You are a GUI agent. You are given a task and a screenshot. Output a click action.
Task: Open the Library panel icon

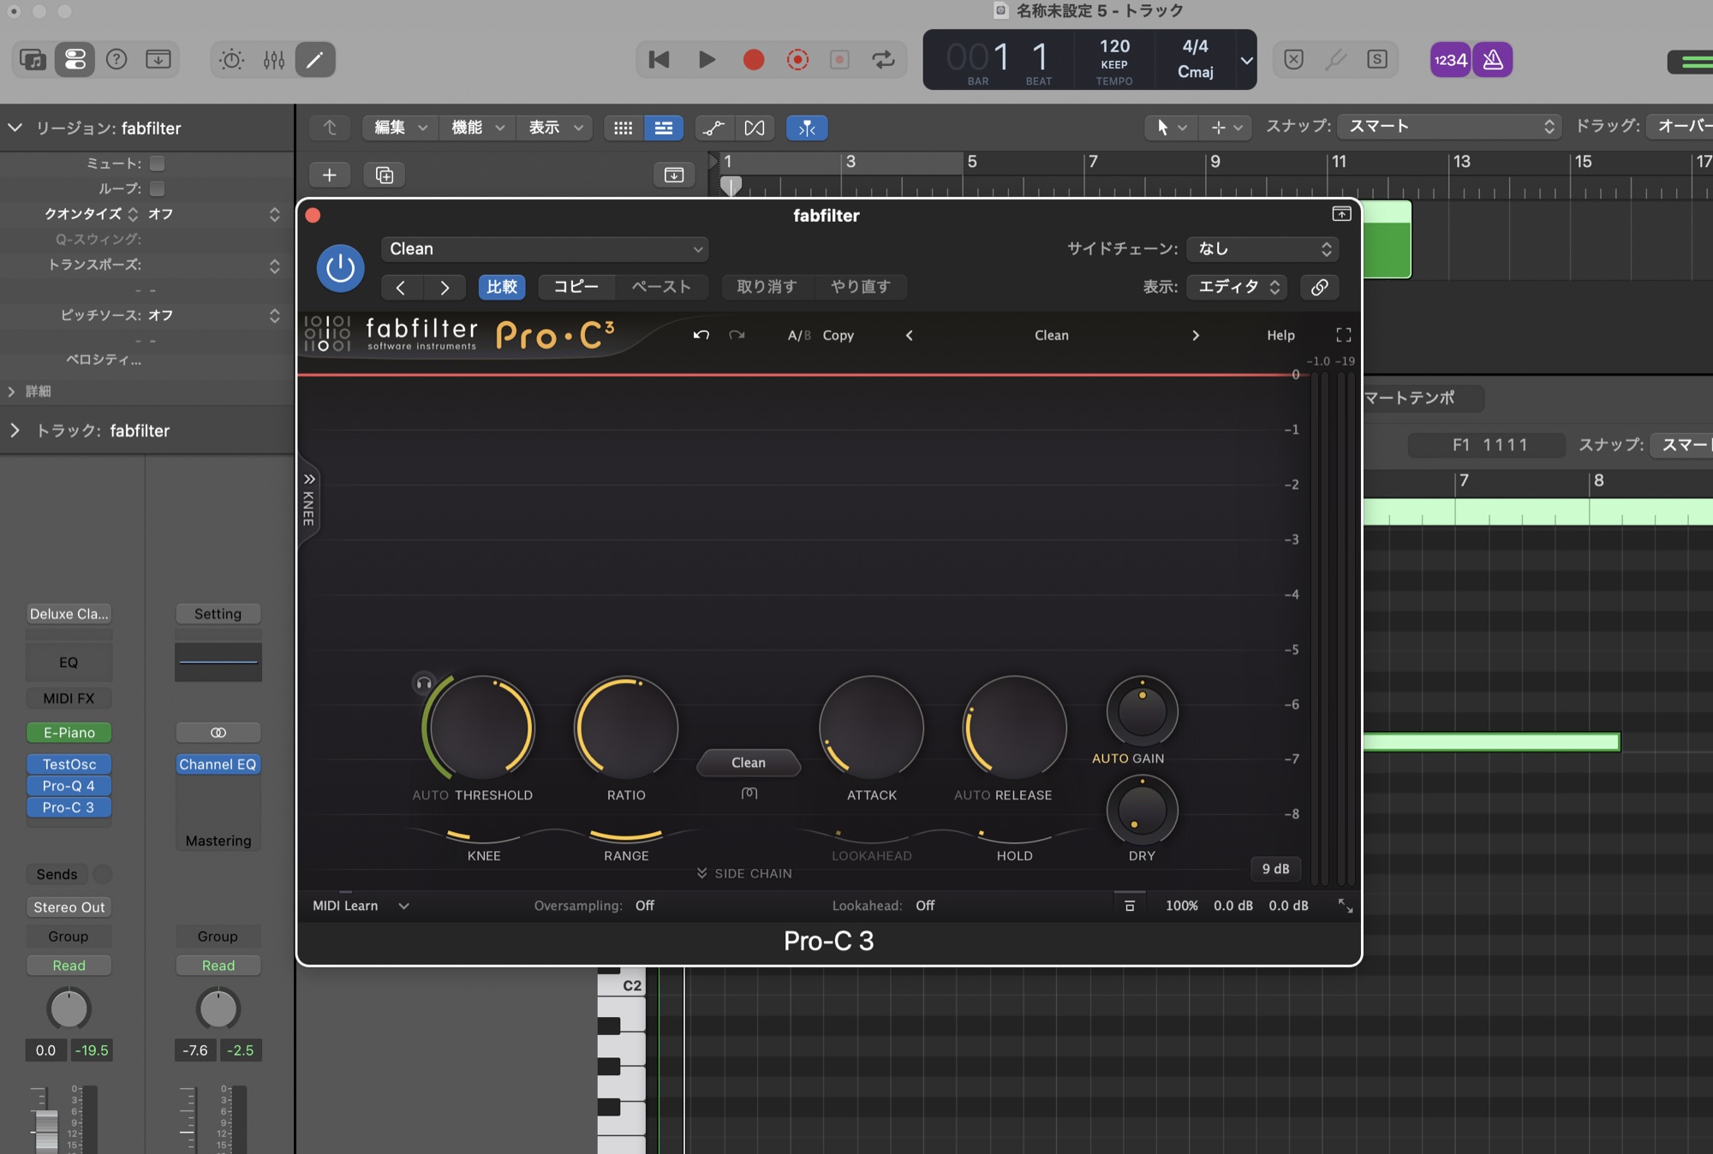[x=33, y=60]
